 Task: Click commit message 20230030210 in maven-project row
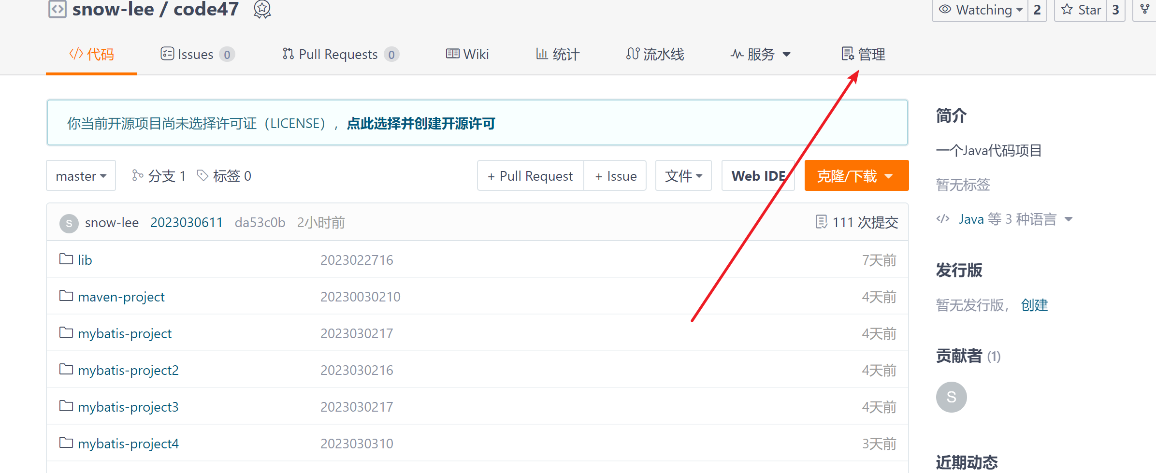click(x=361, y=297)
